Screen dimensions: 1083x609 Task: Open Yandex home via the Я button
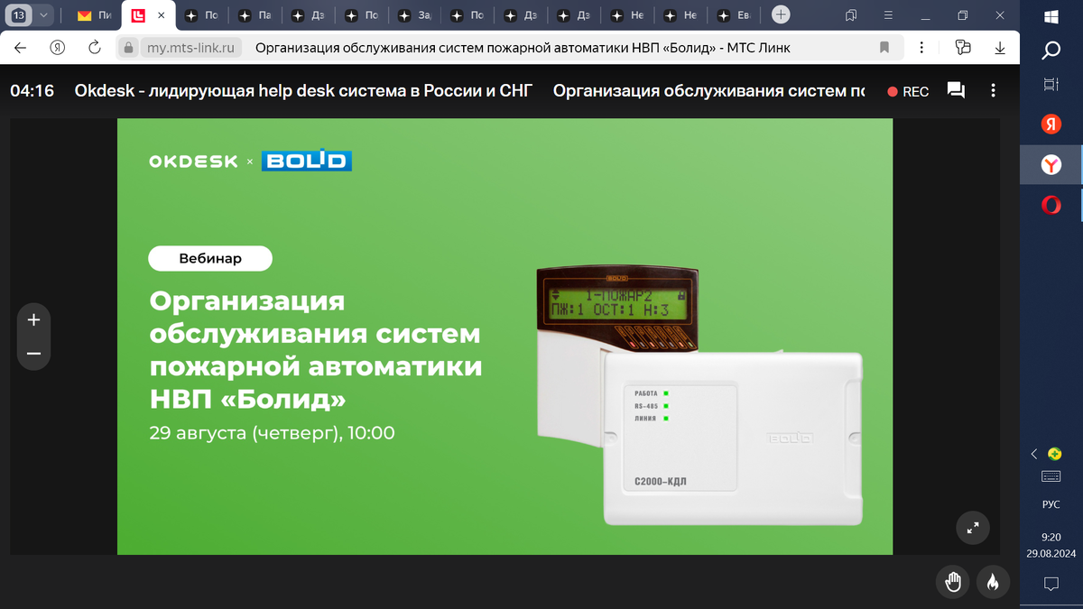[x=58, y=48]
